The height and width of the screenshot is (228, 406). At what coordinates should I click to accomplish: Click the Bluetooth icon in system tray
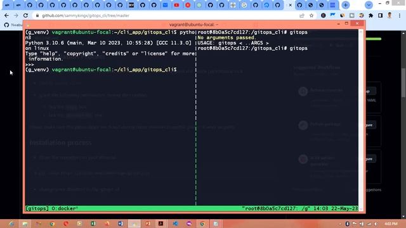348,224
